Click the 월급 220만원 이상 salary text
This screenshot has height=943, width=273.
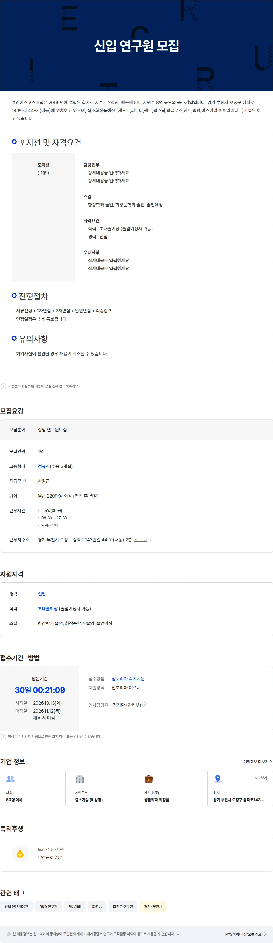click(68, 496)
